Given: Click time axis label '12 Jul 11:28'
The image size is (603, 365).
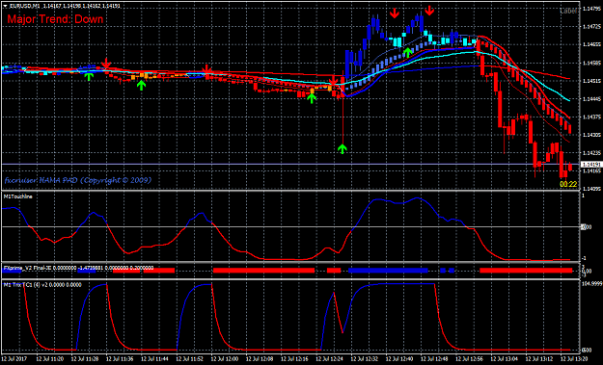Looking at the screenshot, I should pos(85,359).
